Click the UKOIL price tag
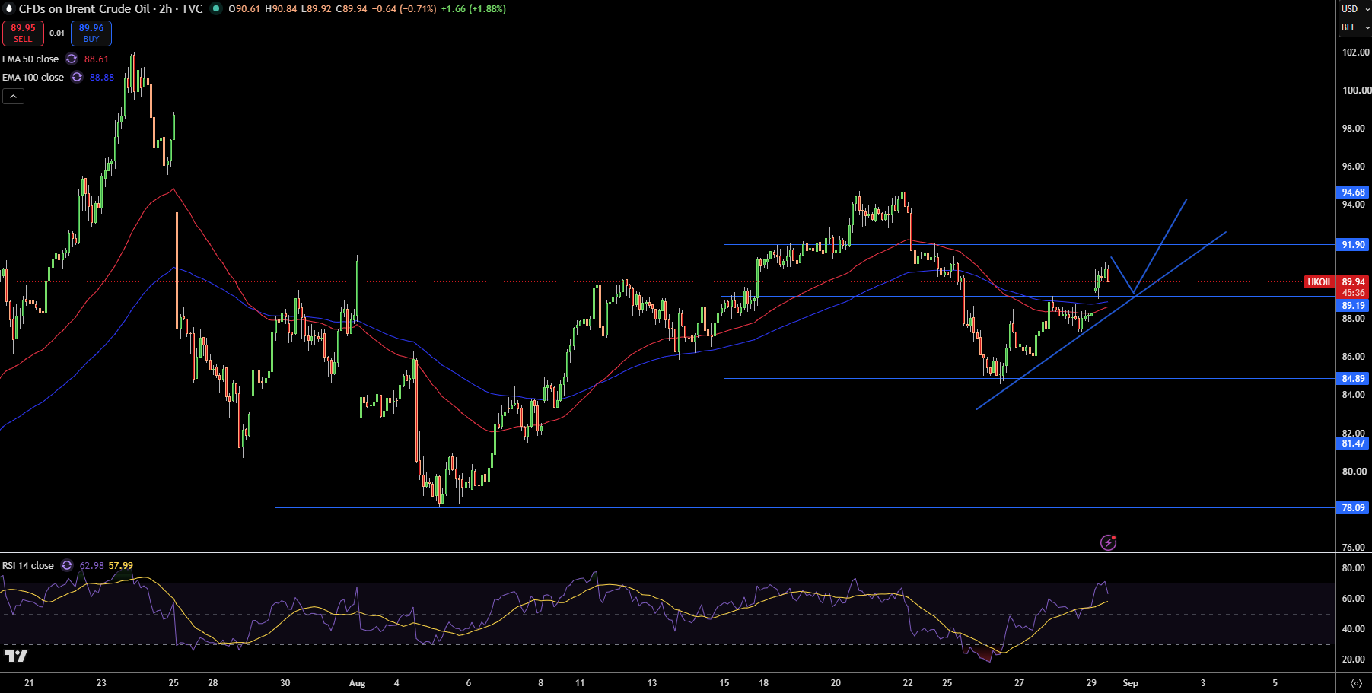This screenshot has width=1372, height=693. pyautogui.click(x=1319, y=282)
